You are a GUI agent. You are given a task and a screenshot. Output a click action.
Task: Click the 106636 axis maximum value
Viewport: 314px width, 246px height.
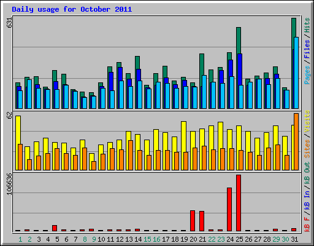coord(9,184)
